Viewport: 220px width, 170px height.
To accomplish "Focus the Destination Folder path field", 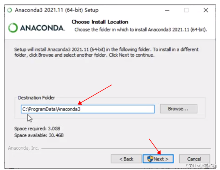I will click(88, 109).
